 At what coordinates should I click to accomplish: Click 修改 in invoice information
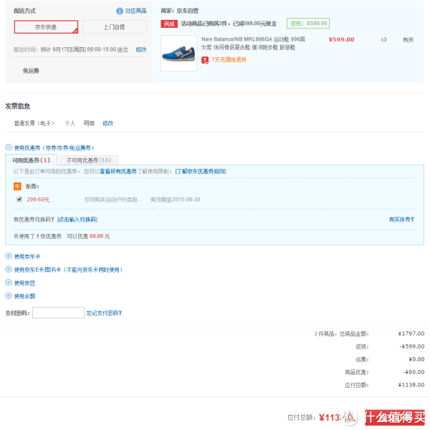[x=108, y=123]
